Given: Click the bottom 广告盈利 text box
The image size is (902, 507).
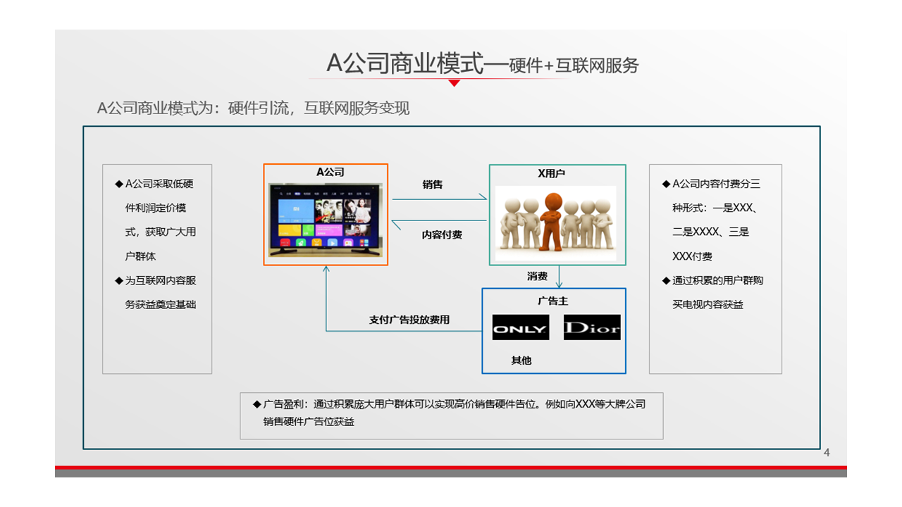Looking at the screenshot, I should click(451, 415).
